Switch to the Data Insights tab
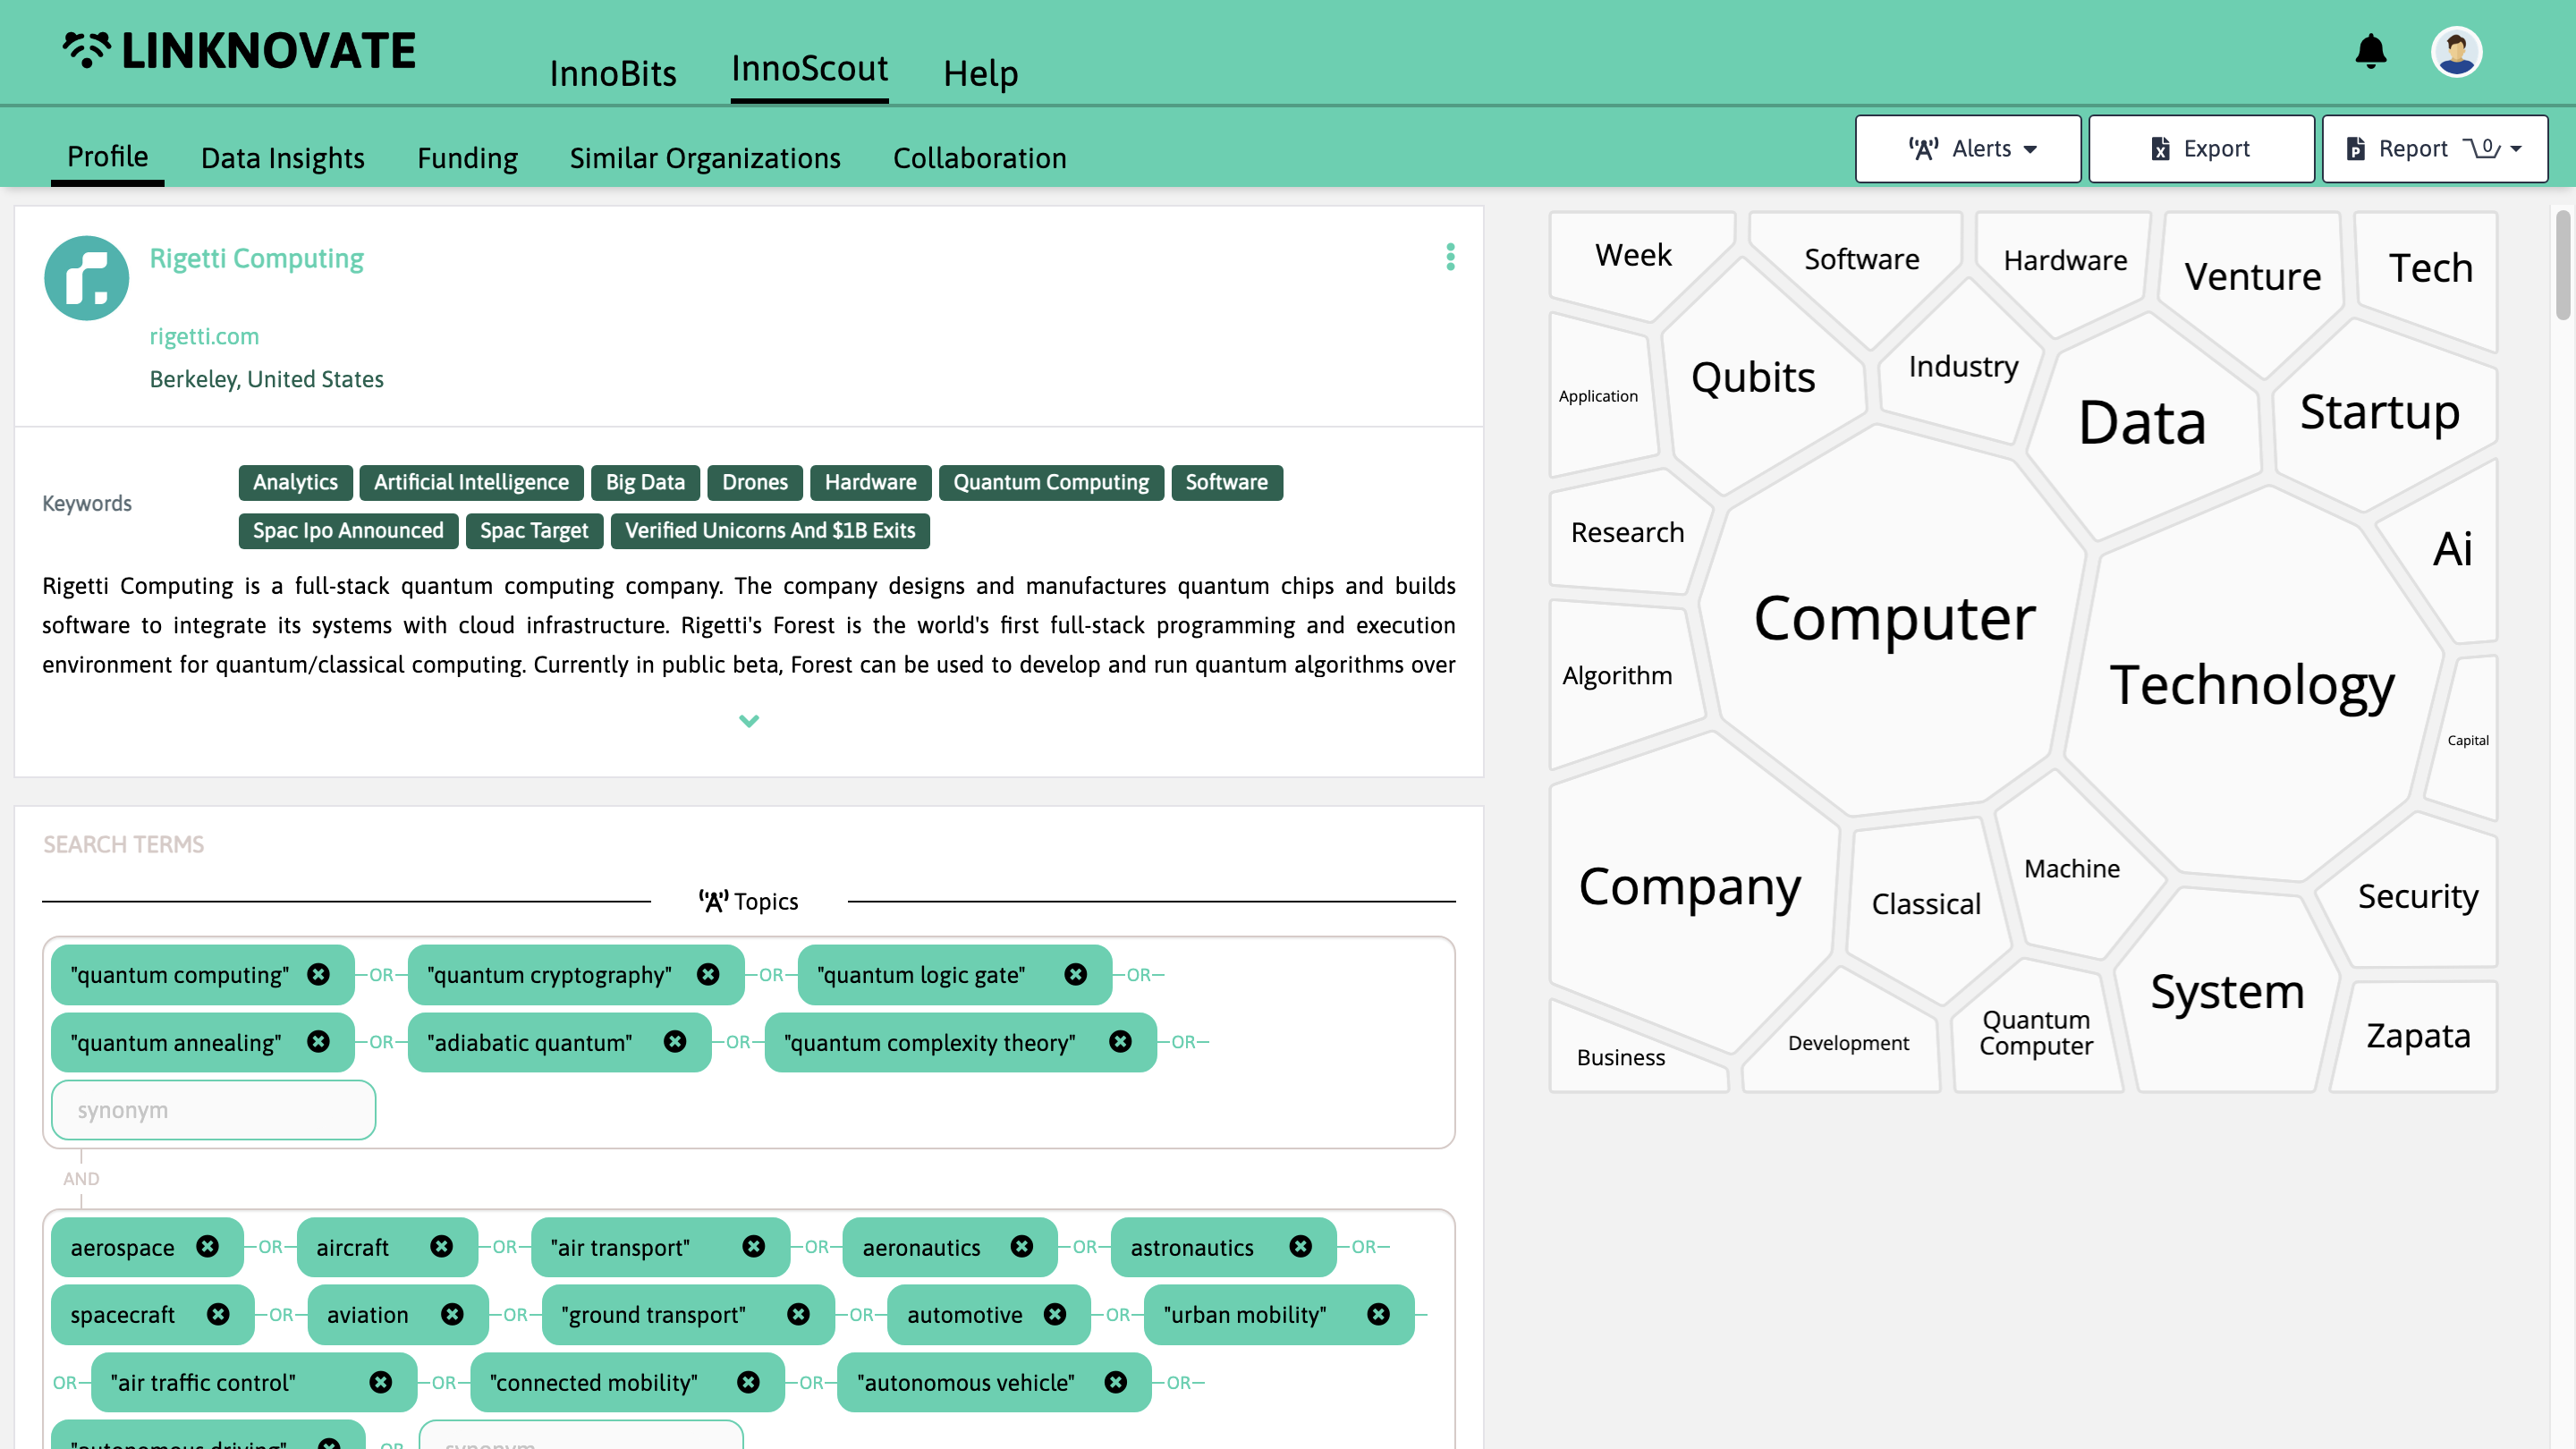The height and width of the screenshot is (1449, 2576). pyautogui.click(x=282, y=158)
